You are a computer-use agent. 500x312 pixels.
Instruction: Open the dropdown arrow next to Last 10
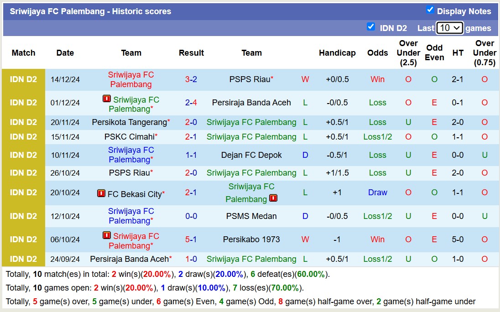456,28
